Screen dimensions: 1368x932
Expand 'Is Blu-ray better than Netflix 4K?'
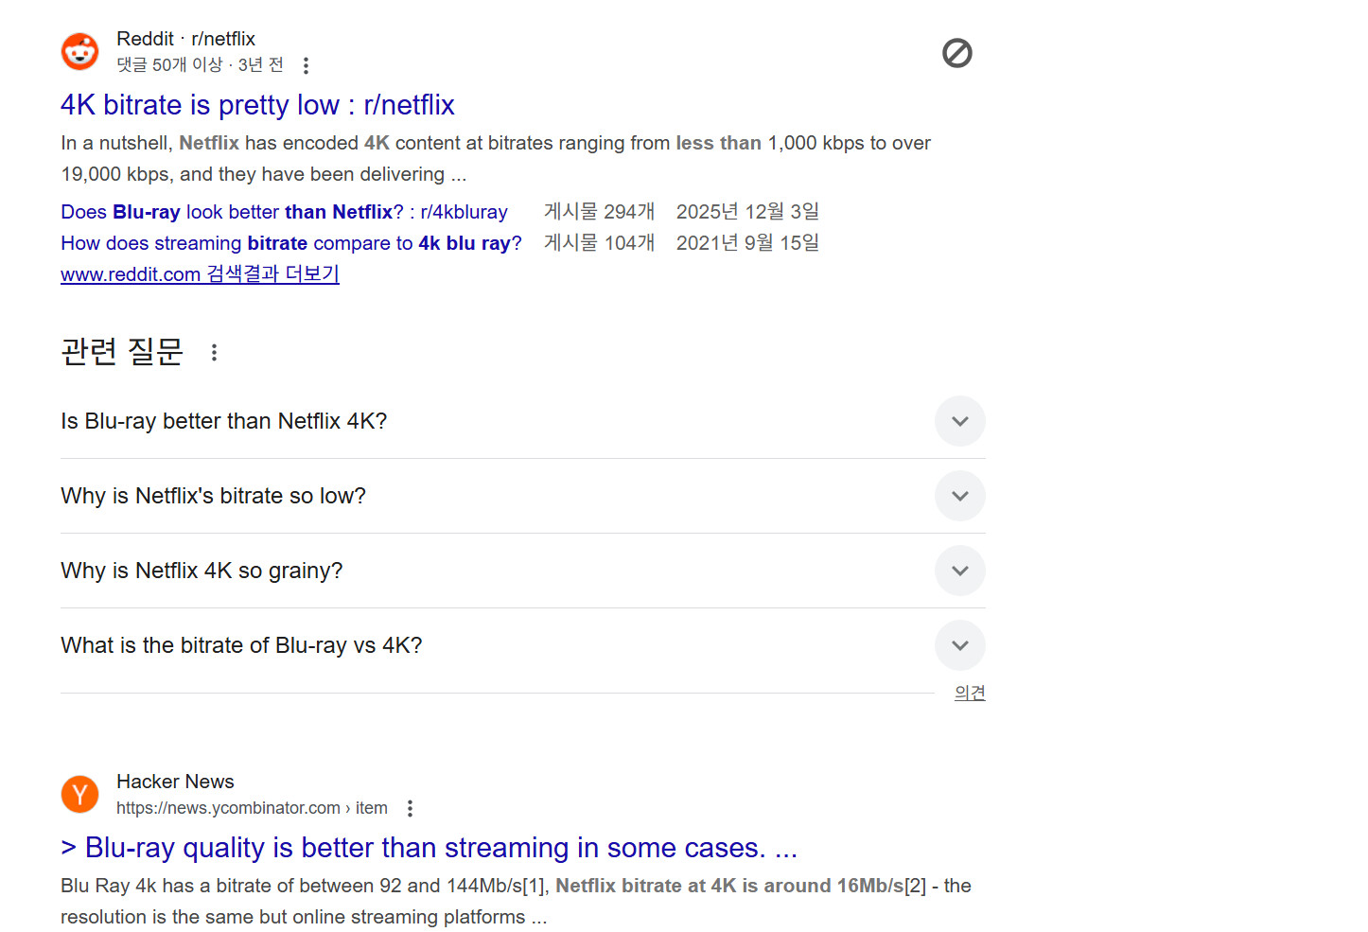[960, 421]
